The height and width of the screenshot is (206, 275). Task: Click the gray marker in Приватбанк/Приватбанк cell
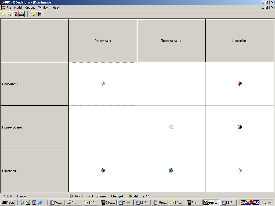pos(103,84)
